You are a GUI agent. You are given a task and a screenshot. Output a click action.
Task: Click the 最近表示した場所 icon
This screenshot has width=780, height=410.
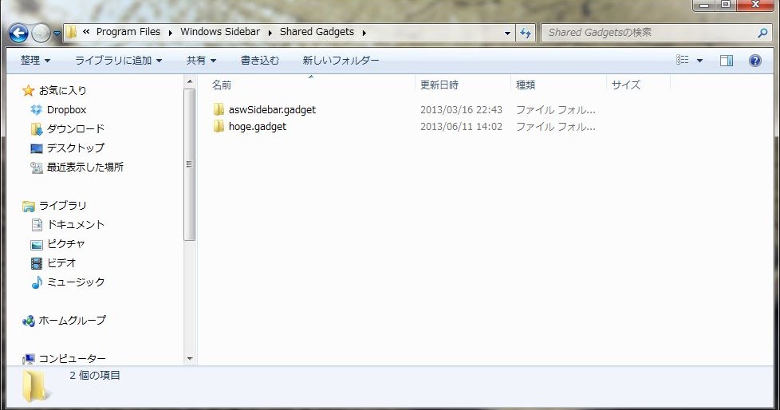coord(37,168)
